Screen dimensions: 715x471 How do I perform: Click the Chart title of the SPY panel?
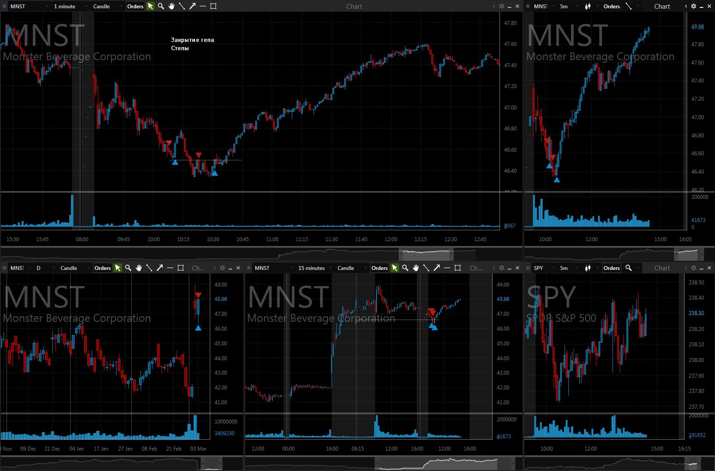pyautogui.click(x=662, y=268)
